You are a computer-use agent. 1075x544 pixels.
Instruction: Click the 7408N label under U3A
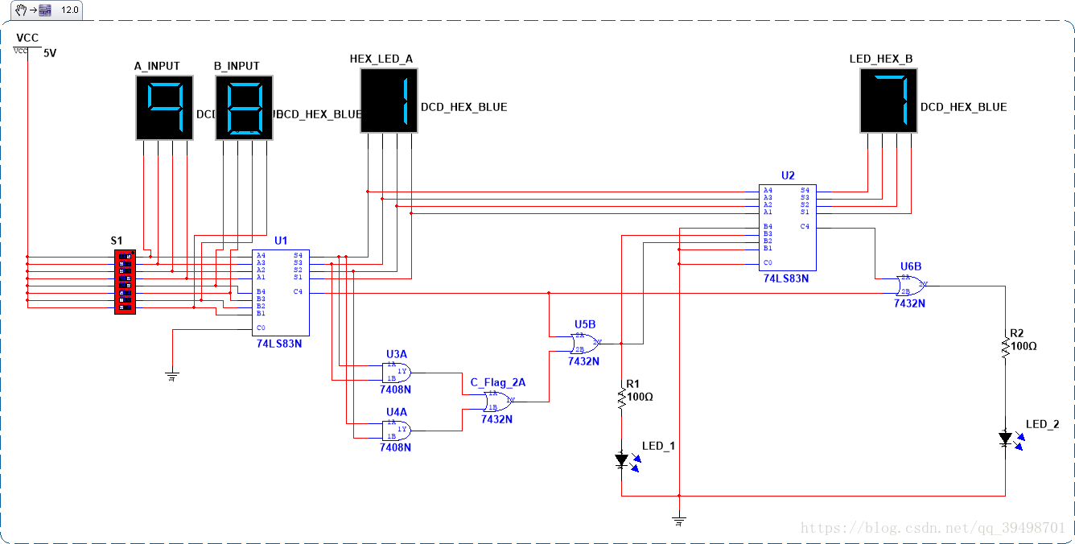[395, 389]
